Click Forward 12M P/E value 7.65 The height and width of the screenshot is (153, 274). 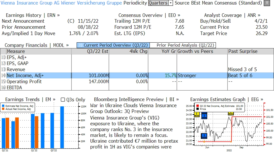coord(180,27)
